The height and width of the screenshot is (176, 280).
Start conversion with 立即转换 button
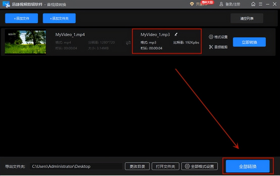pos(249,42)
